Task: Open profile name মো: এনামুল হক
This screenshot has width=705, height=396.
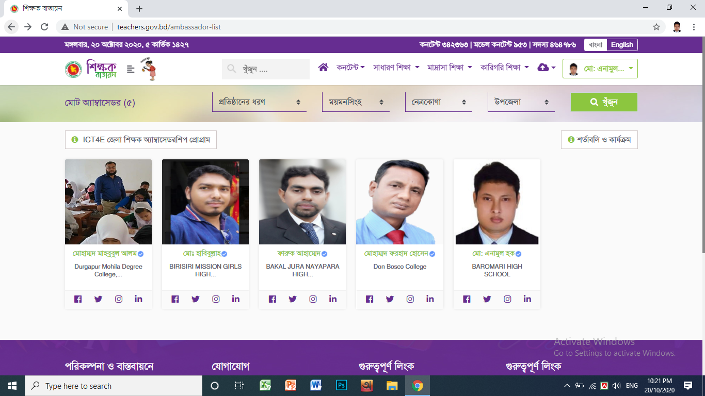Action: click(493, 254)
